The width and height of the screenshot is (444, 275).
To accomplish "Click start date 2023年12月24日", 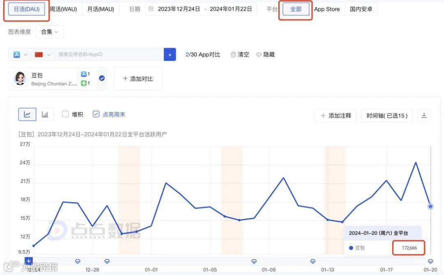I will coord(179,9).
